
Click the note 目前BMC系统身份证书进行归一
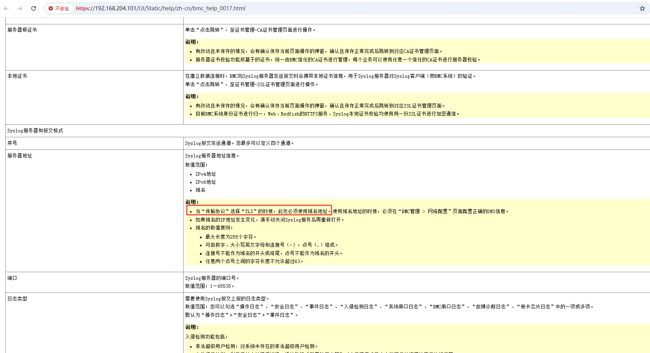pos(327,114)
